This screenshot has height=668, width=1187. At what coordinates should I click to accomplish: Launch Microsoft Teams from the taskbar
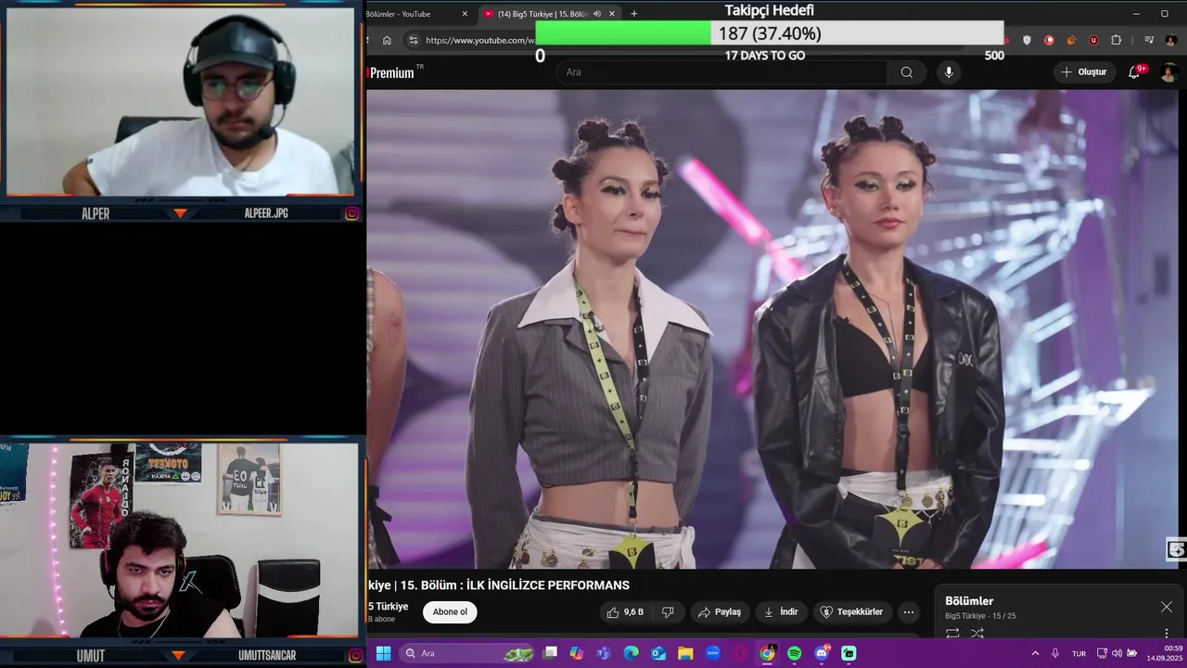604,653
